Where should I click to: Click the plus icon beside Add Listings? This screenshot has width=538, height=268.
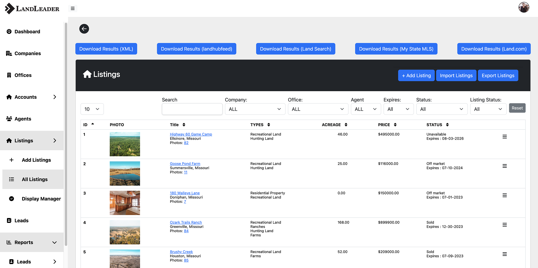click(12, 160)
